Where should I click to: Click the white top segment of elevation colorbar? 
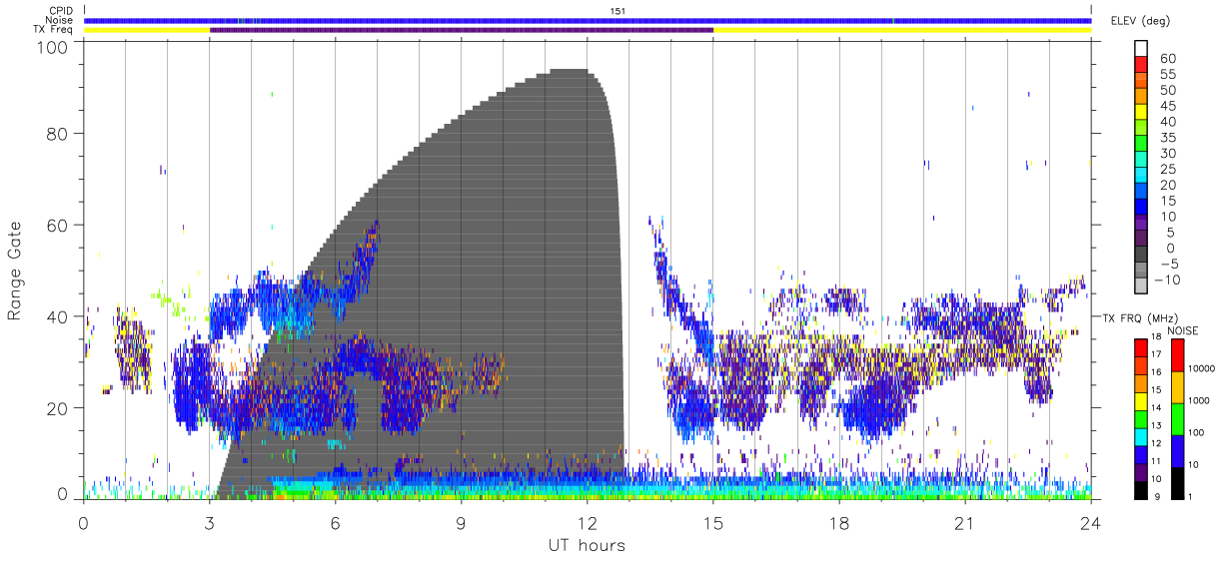(x=1141, y=49)
